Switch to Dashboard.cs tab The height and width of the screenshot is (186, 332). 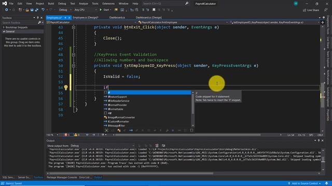(x=117, y=18)
